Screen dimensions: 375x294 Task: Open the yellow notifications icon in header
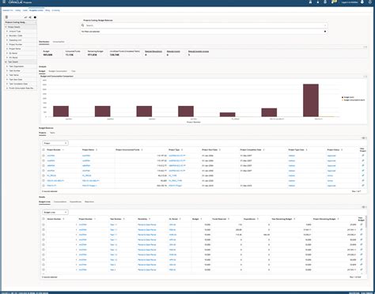[334, 2]
